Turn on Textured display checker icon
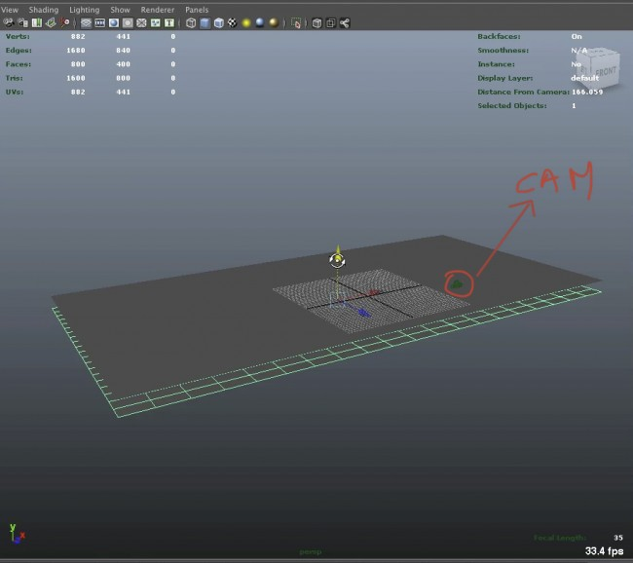The image size is (633, 563). click(232, 22)
